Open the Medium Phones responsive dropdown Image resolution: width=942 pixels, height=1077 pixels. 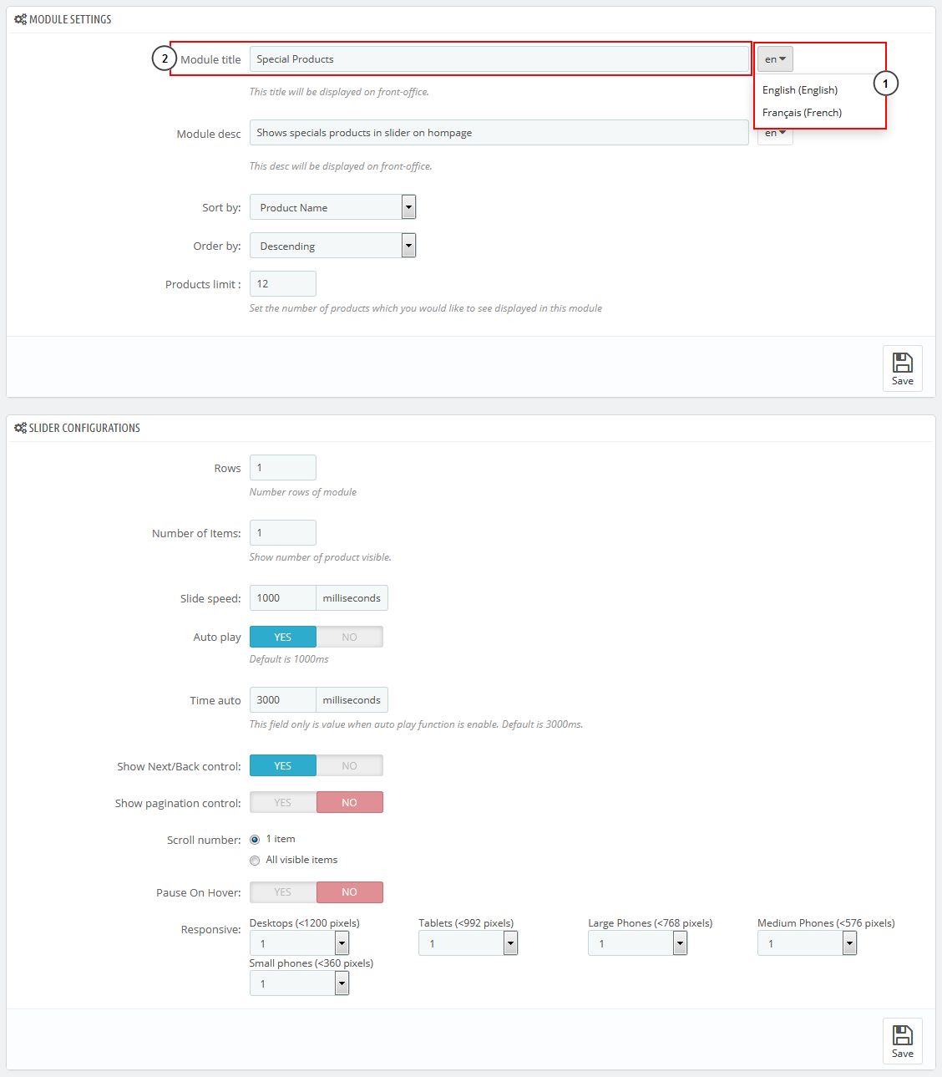807,943
